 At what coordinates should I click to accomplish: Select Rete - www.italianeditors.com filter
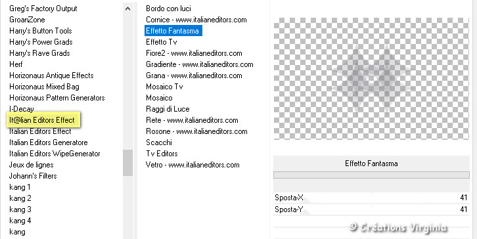click(192, 120)
